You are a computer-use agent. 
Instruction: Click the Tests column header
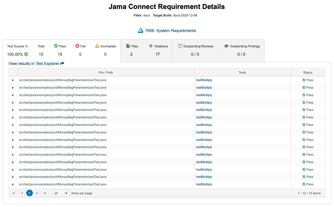click(242, 72)
